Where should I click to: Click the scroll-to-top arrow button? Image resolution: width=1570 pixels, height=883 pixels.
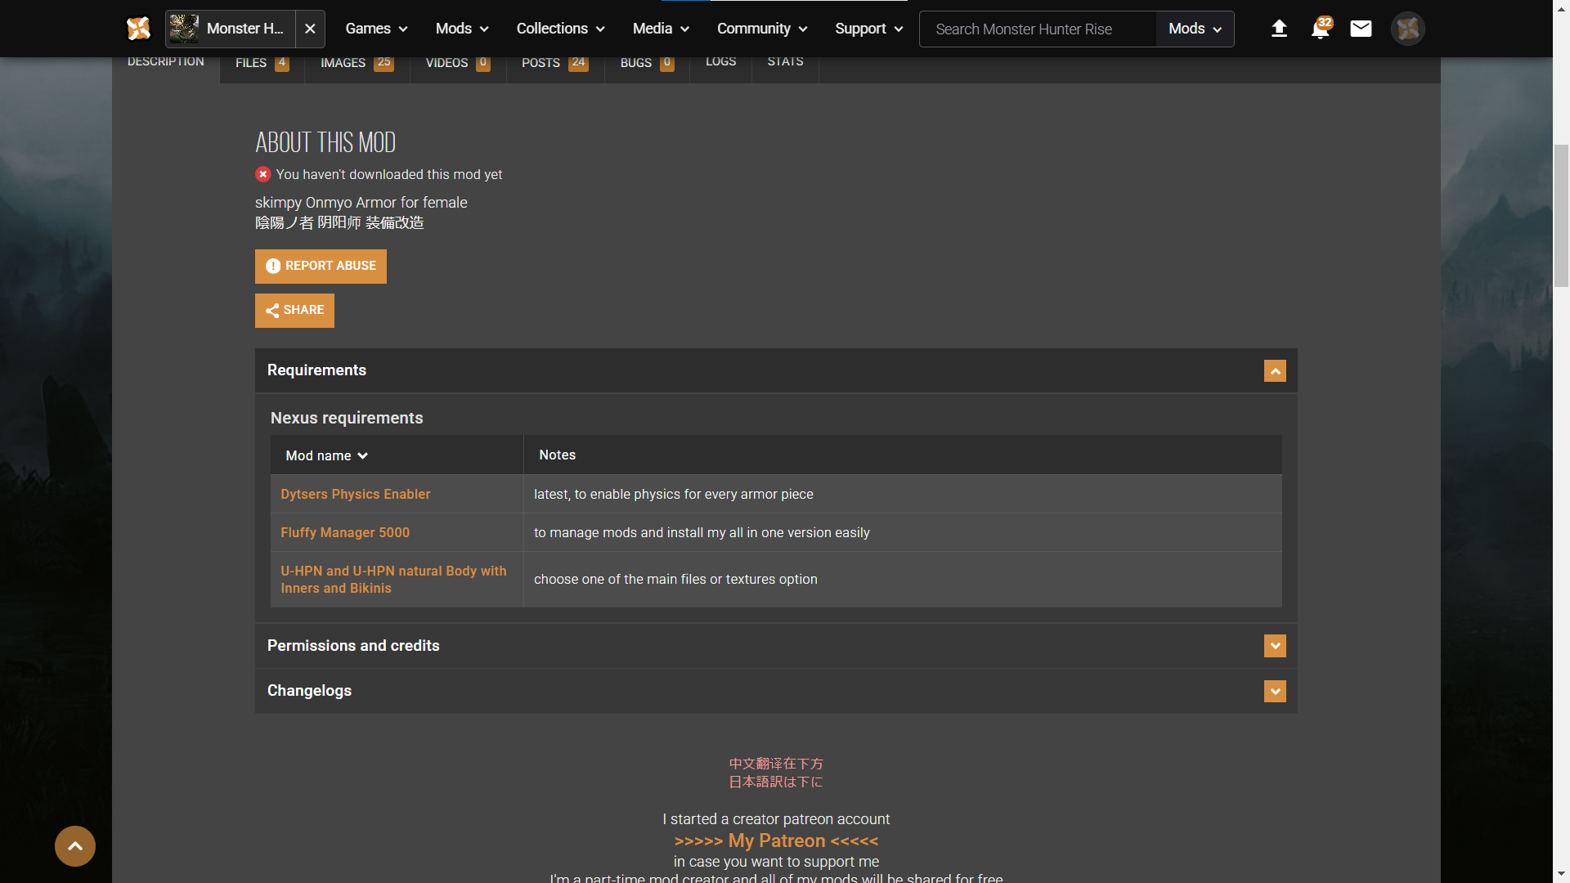pos(75,846)
